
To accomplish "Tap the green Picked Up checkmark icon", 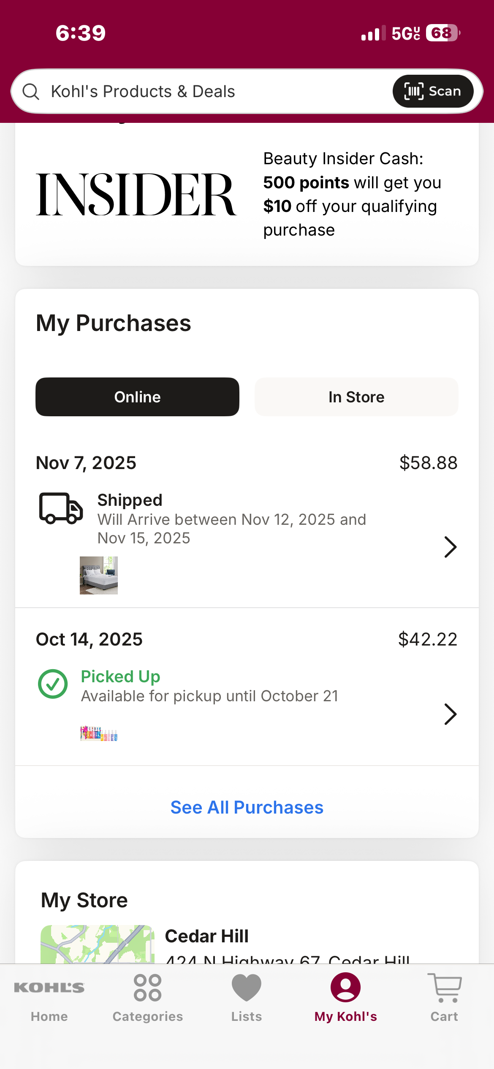I will click(53, 684).
